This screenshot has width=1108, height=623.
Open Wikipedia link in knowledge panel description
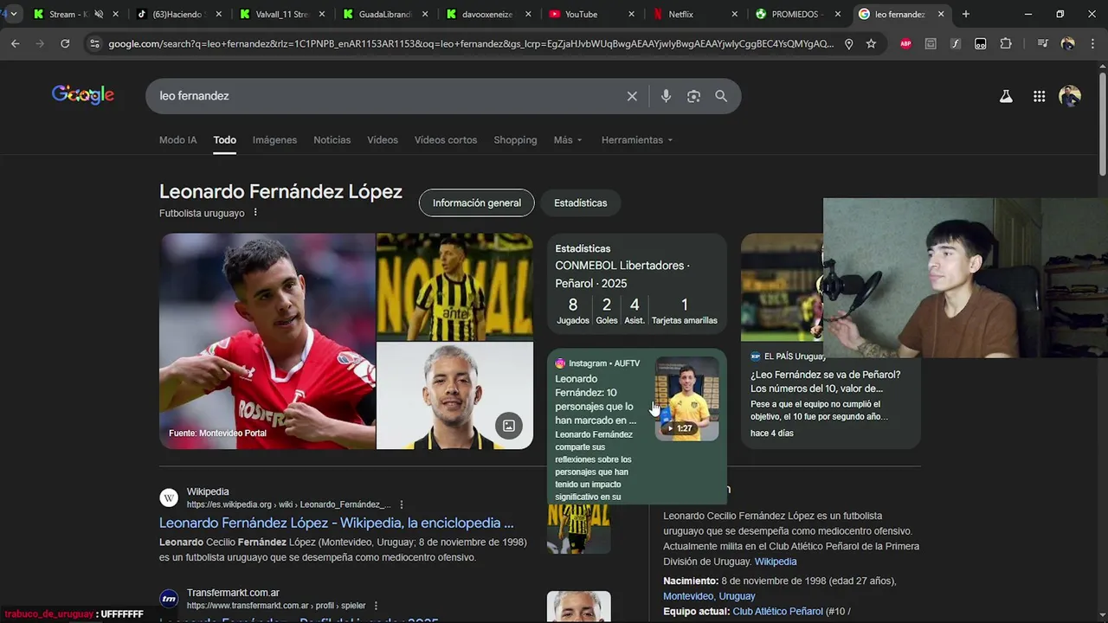[776, 562]
